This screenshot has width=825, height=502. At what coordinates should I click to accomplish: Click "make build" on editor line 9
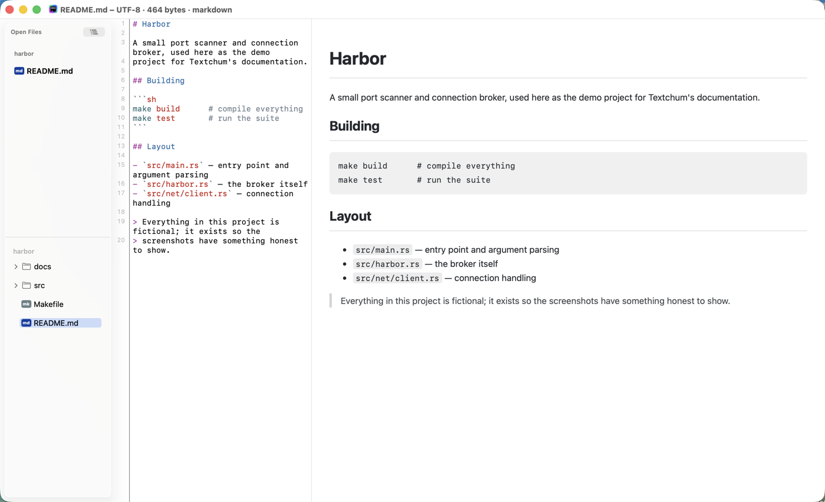(x=156, y=109)
